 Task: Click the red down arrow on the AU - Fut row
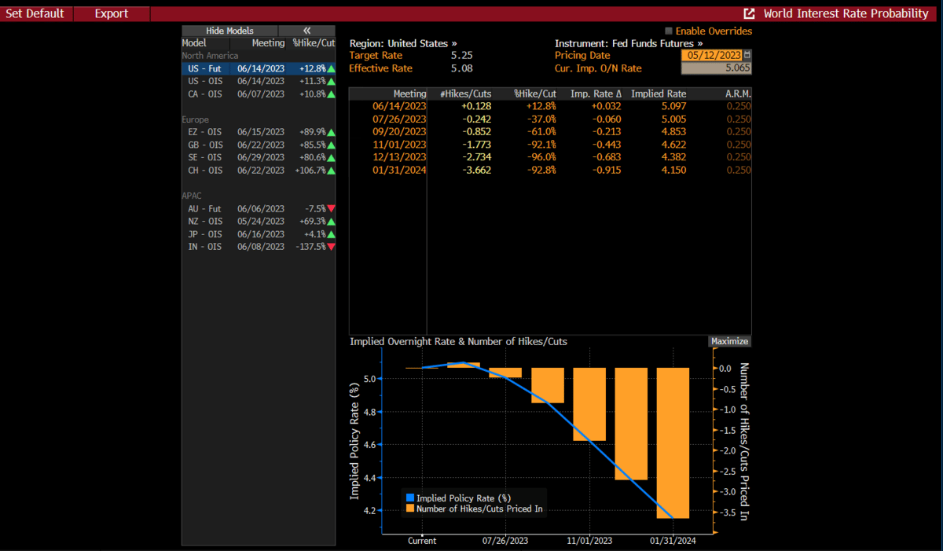pyautogui.click(x=331, y=209)
